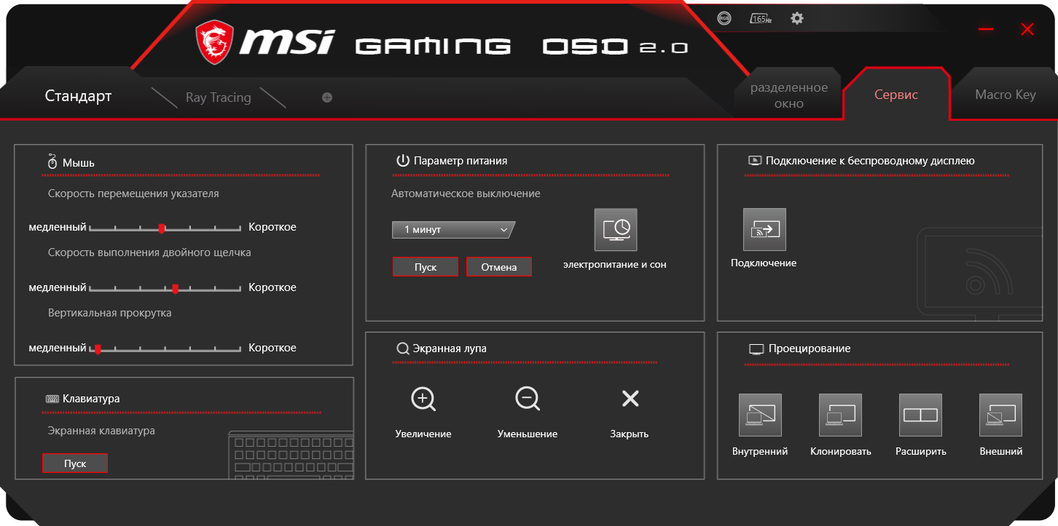Zoom out with the magnifier minus icon
The width and height of the screenshot is (1058, 526).
tap(527, 399)
